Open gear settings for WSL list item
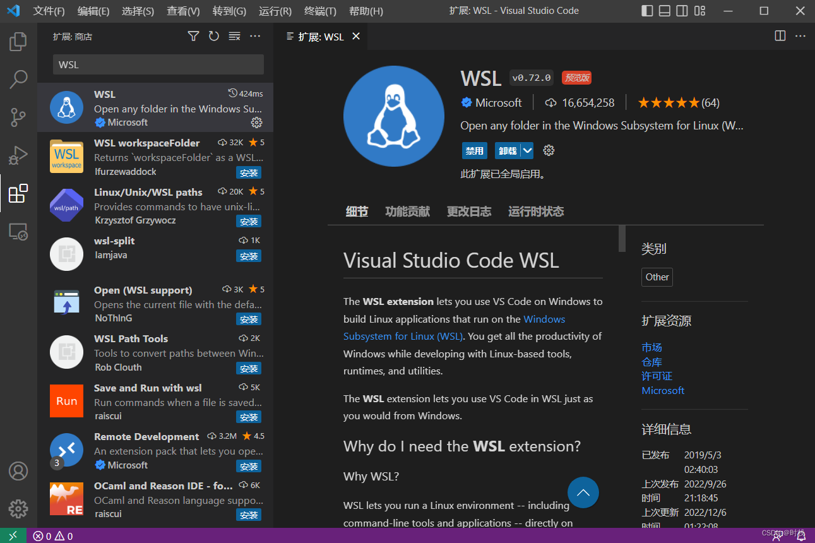Image resolution: width=815 pixels, height=543 pixels. 256,122
